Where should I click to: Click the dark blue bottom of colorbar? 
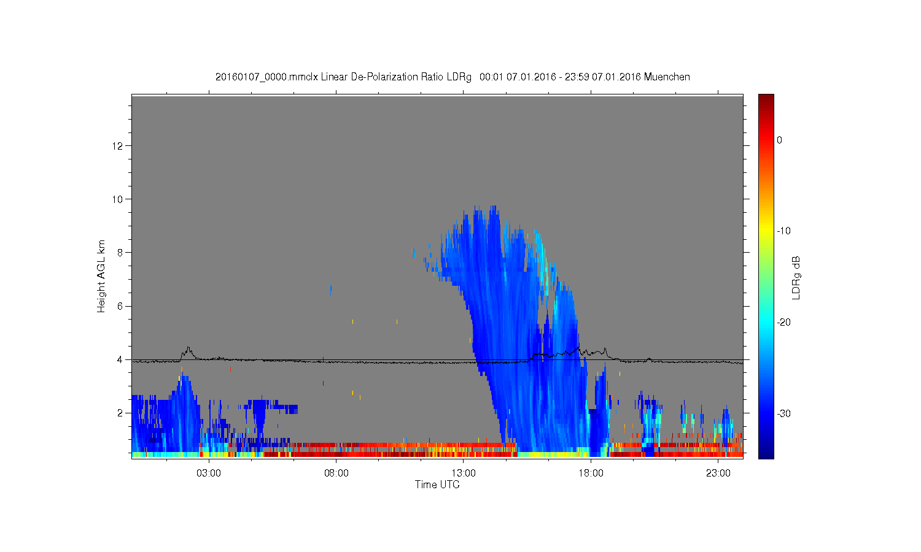coord(766,453)
